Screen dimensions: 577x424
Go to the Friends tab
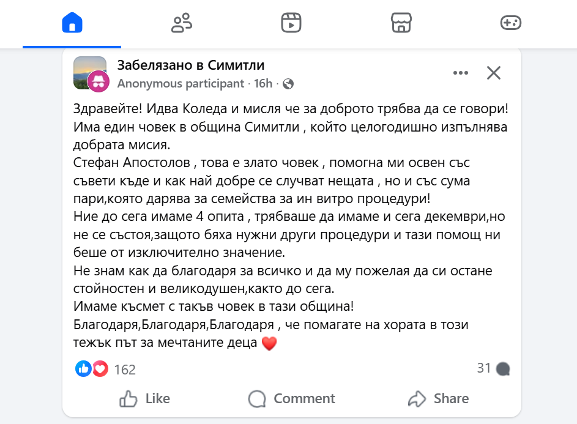(x=182, y=23)
